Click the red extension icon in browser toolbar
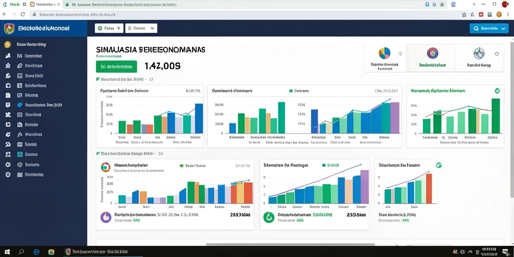Image resolution: width=514 pixels, height=257 pixels. click(x=481, y=15)
